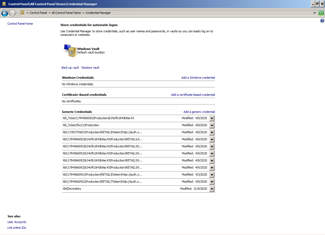
Task: Click the Back navigation arrow button
Action: pyautogui.click(x=5, y=13)
